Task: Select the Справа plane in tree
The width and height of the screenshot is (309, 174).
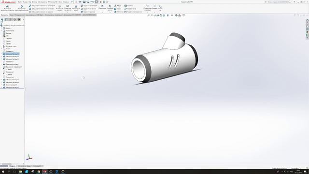Action: coord(7,43)
